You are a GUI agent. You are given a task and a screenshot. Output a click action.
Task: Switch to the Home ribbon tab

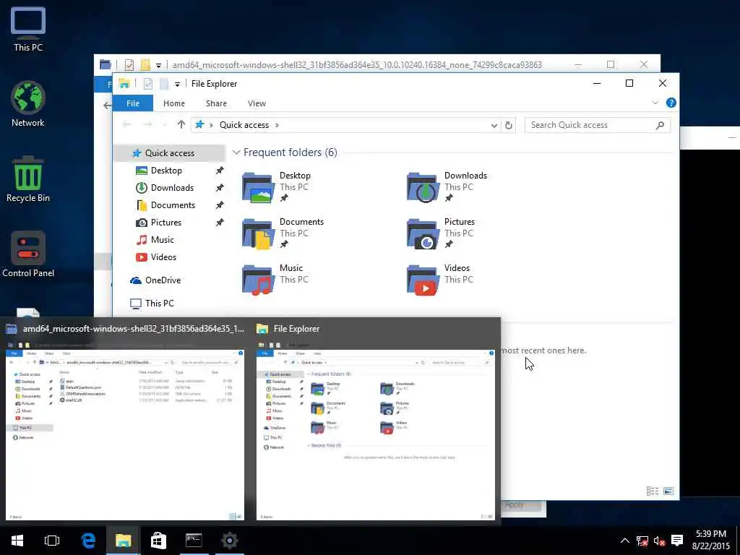click(x=173, y=103)
